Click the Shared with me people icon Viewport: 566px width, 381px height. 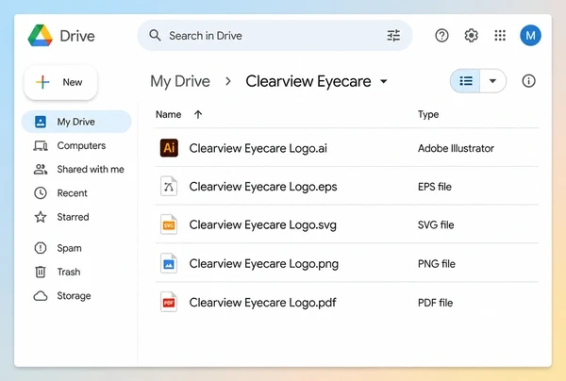[41, 169]
